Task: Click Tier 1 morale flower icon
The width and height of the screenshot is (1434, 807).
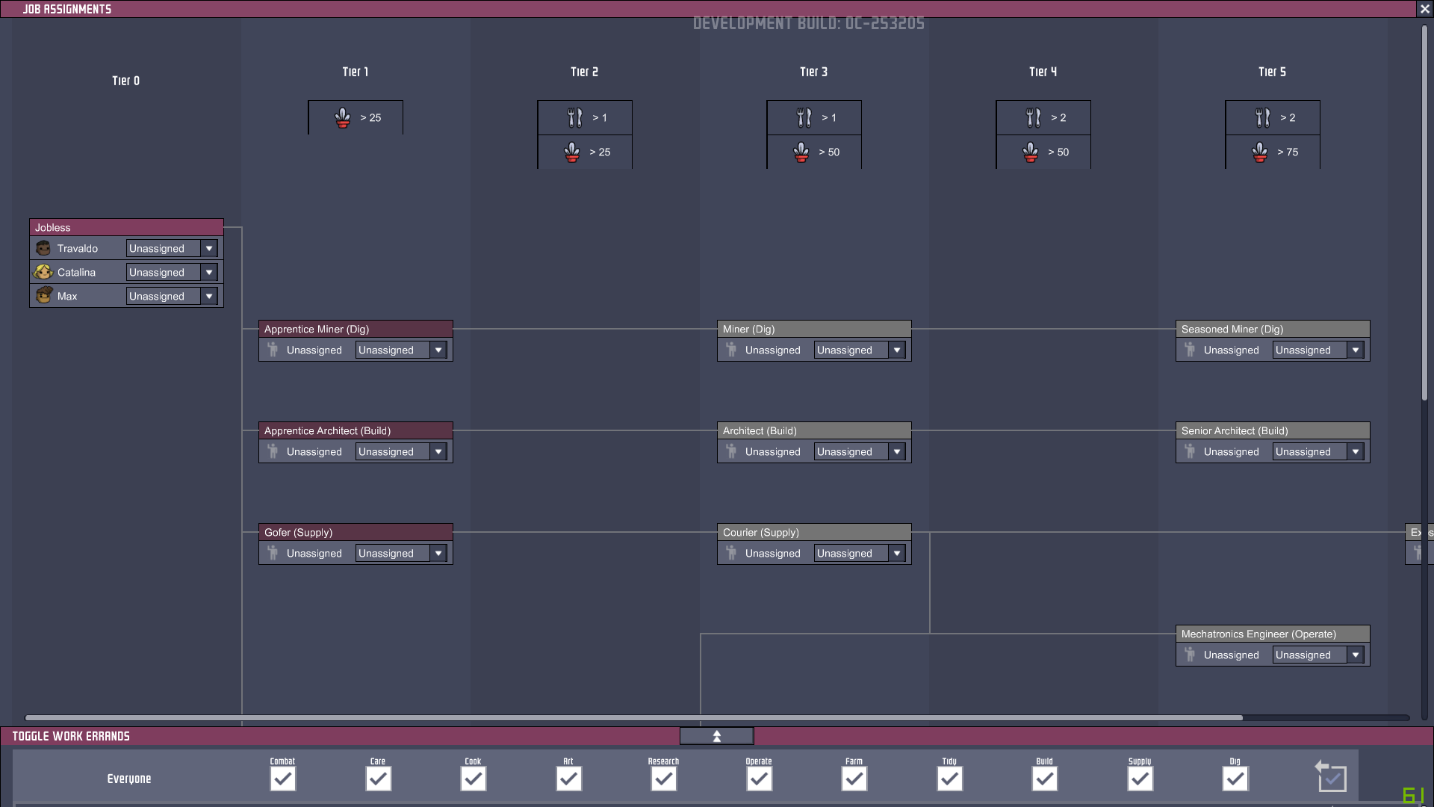Action: pyautogui.click(x=342, y=118)
